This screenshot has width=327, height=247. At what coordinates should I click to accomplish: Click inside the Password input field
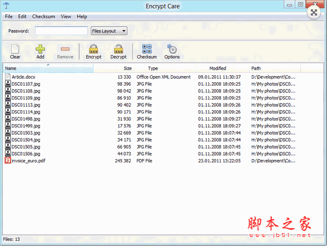pos(61,31)
